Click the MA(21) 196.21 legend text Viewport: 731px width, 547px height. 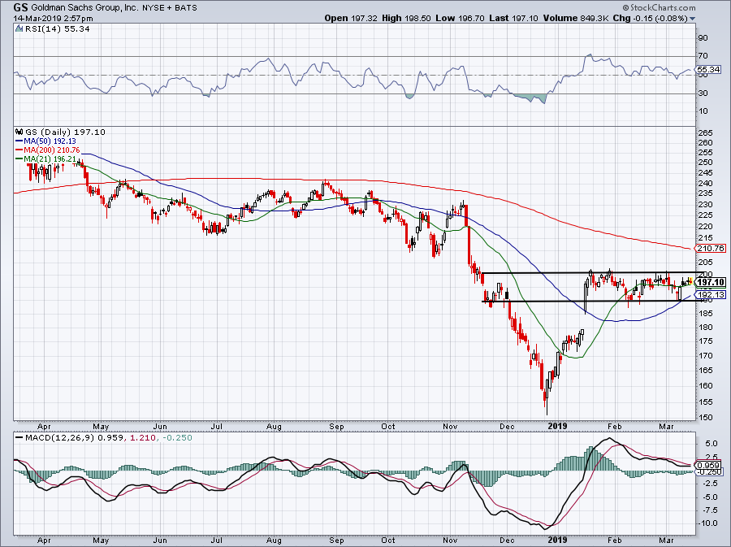point(50,159)
